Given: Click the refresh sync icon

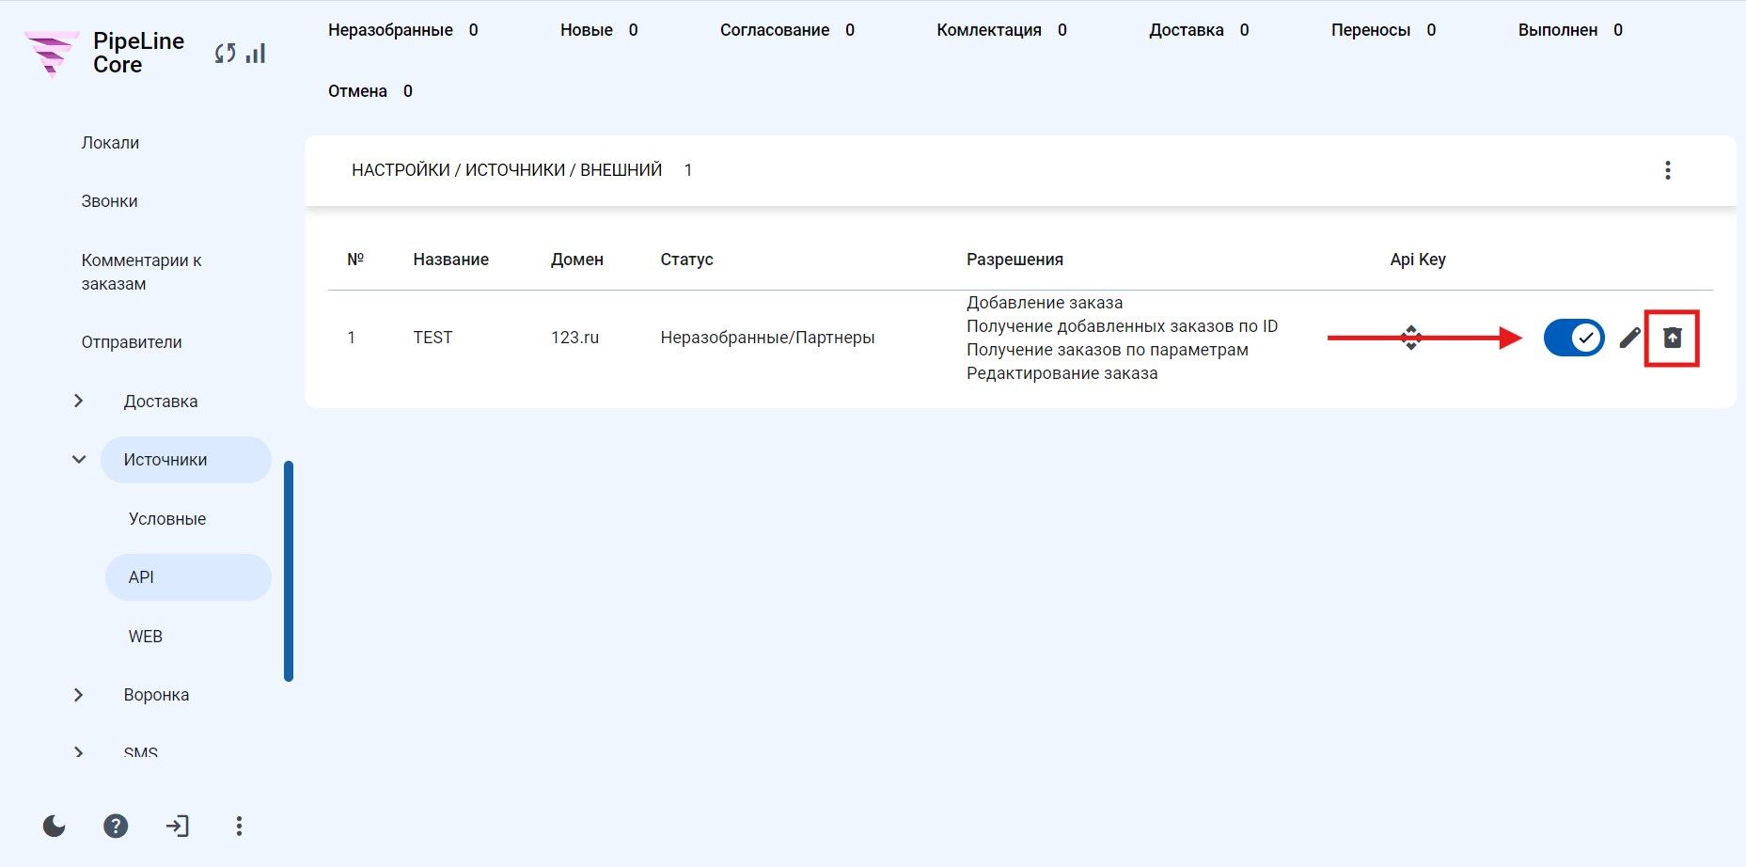Looking at the screenshot, I should coord(225,54).
